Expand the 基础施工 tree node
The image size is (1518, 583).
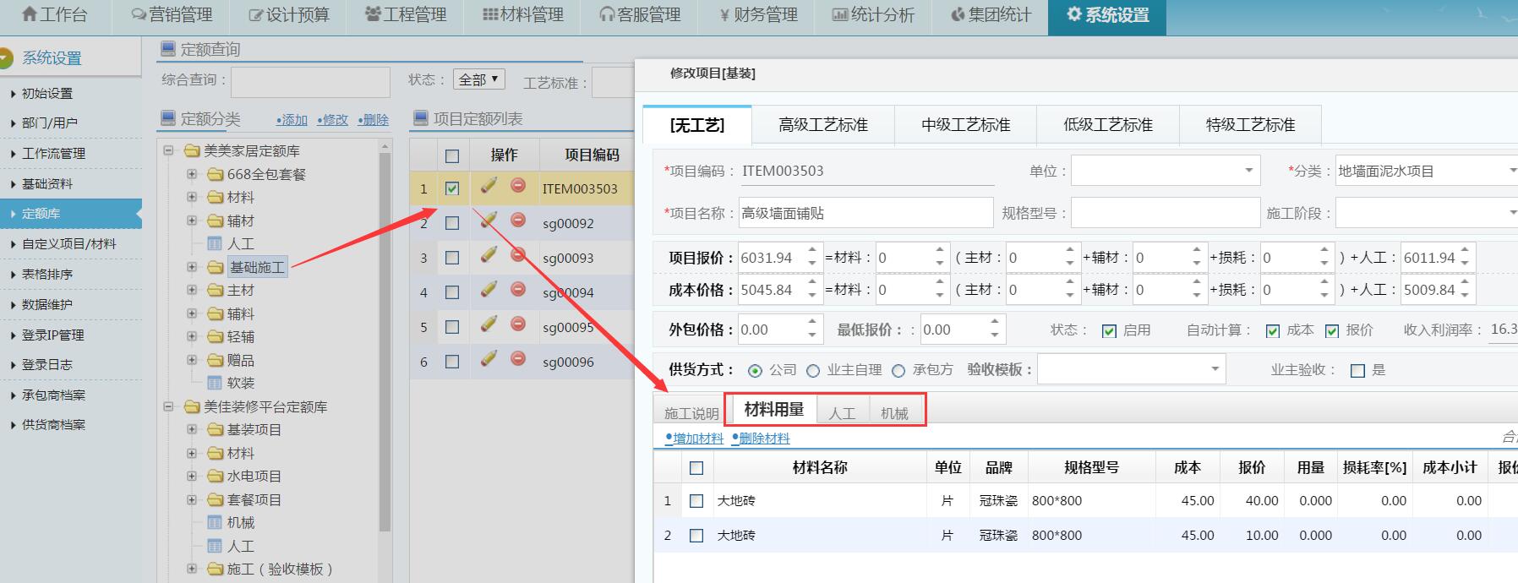tap(192, 267)
